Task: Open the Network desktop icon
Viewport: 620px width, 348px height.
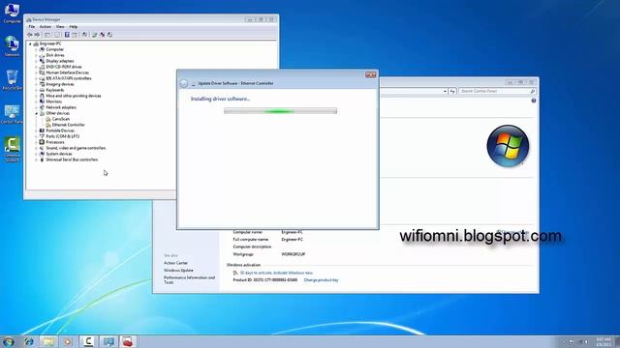Action: pos(12,46)
